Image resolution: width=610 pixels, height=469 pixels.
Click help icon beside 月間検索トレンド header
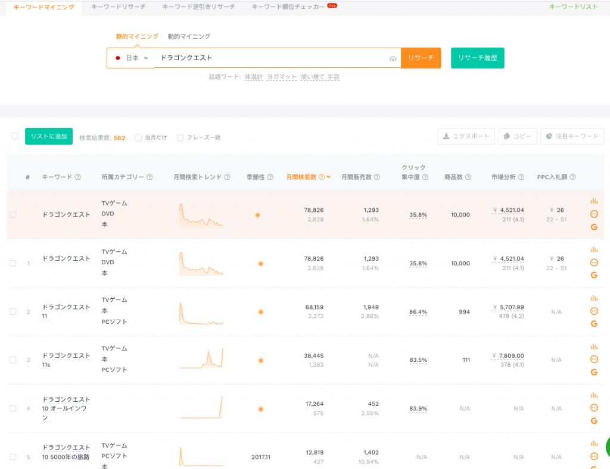[227, 177]
